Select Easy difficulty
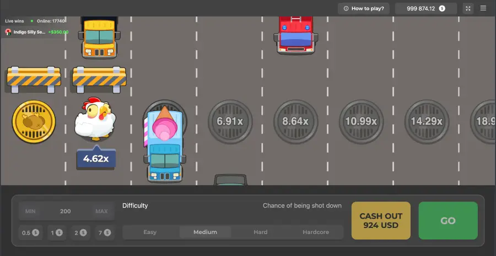 (x=150, y=232)
